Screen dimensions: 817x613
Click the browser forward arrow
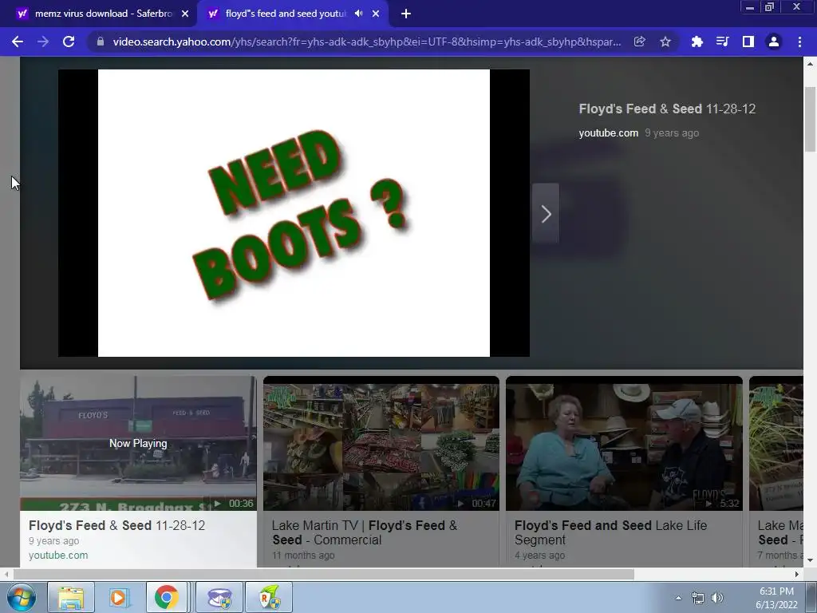point(43,42)
